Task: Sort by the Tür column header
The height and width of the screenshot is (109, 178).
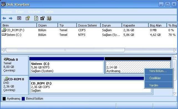Action: (67, 25)
